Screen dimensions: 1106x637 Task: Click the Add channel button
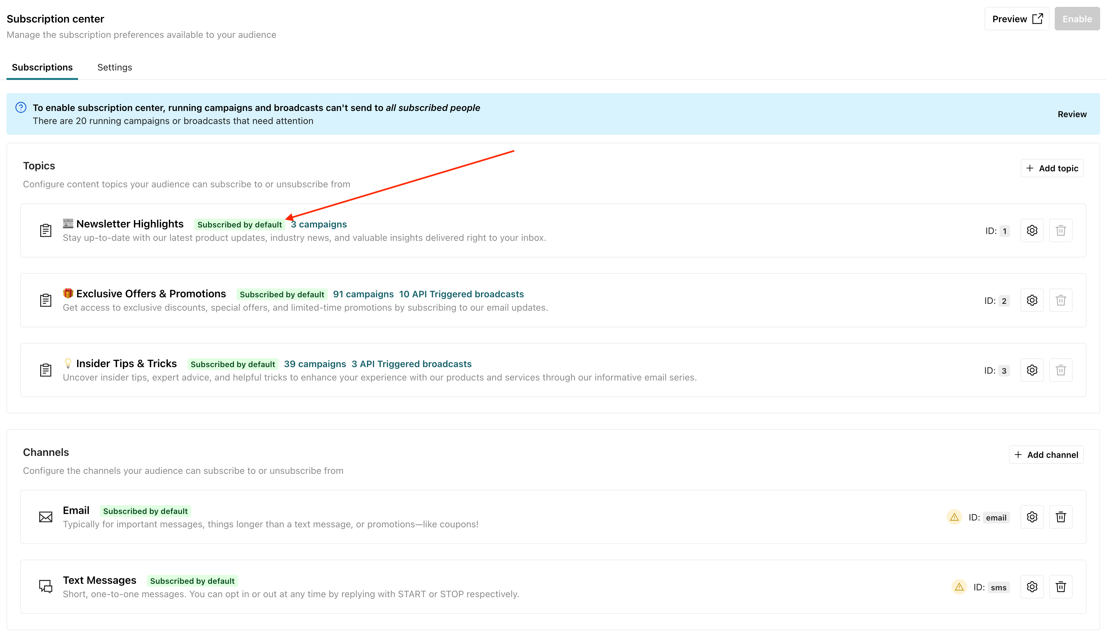click(x=1046, y=454)
